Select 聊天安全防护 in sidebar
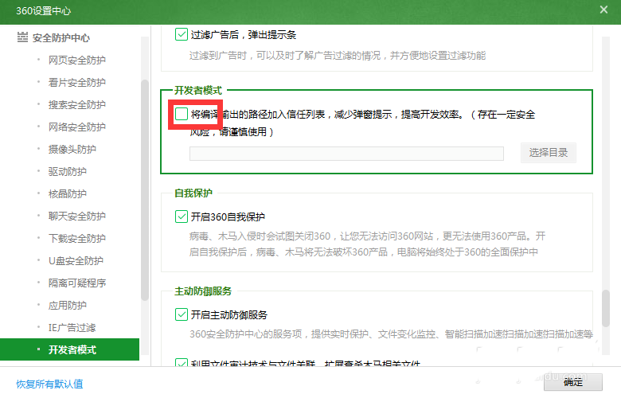Image resolution: width=621 pixels, height=398 pixels. pyautogui.click(x=77, y=216)
